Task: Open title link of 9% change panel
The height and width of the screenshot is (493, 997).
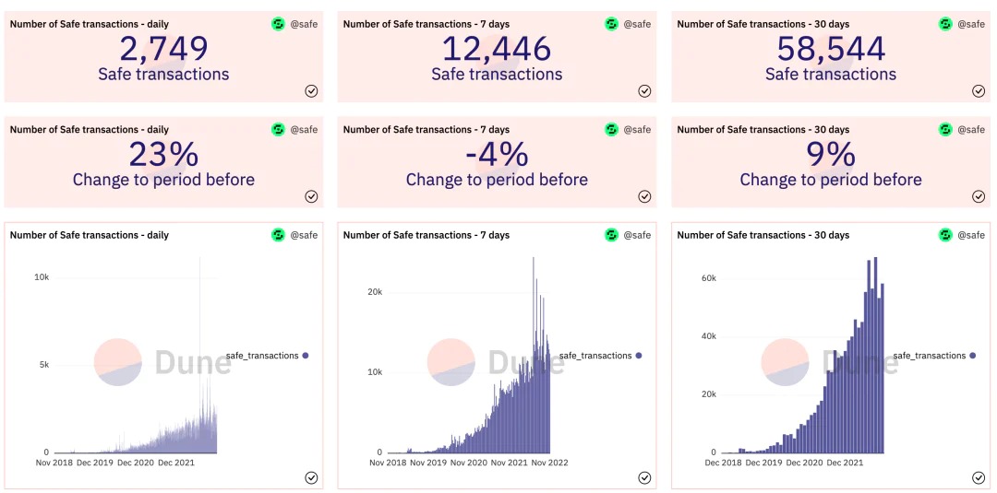Action: [x=763, y=130]
